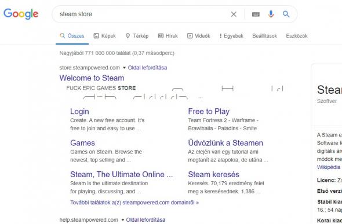Open 'Üdvözlünk a Steamen' sitelink
Image resolution: width=342 pixels, height=224 pixels.
coord(225,143)
